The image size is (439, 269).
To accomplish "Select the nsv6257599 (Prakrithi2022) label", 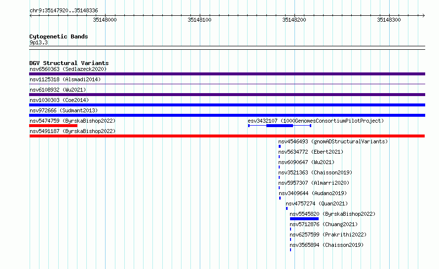I will point(328,235).
